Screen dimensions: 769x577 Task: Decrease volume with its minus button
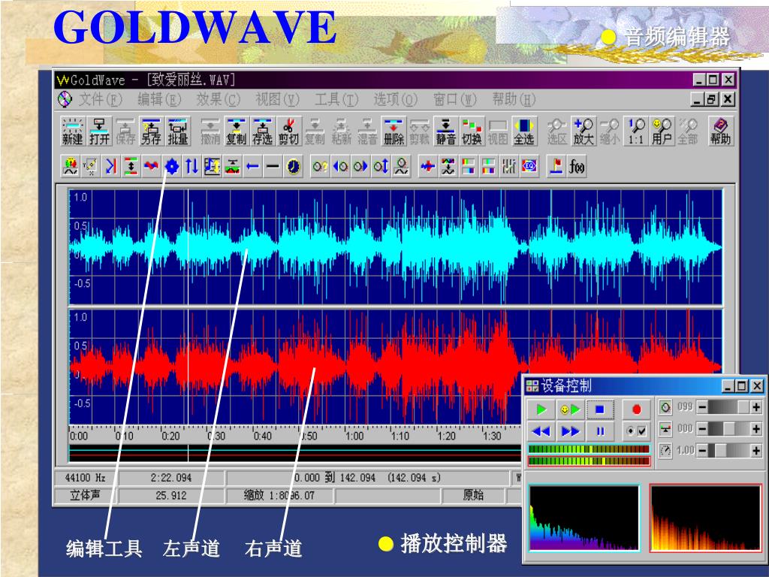tap(702, 406)
